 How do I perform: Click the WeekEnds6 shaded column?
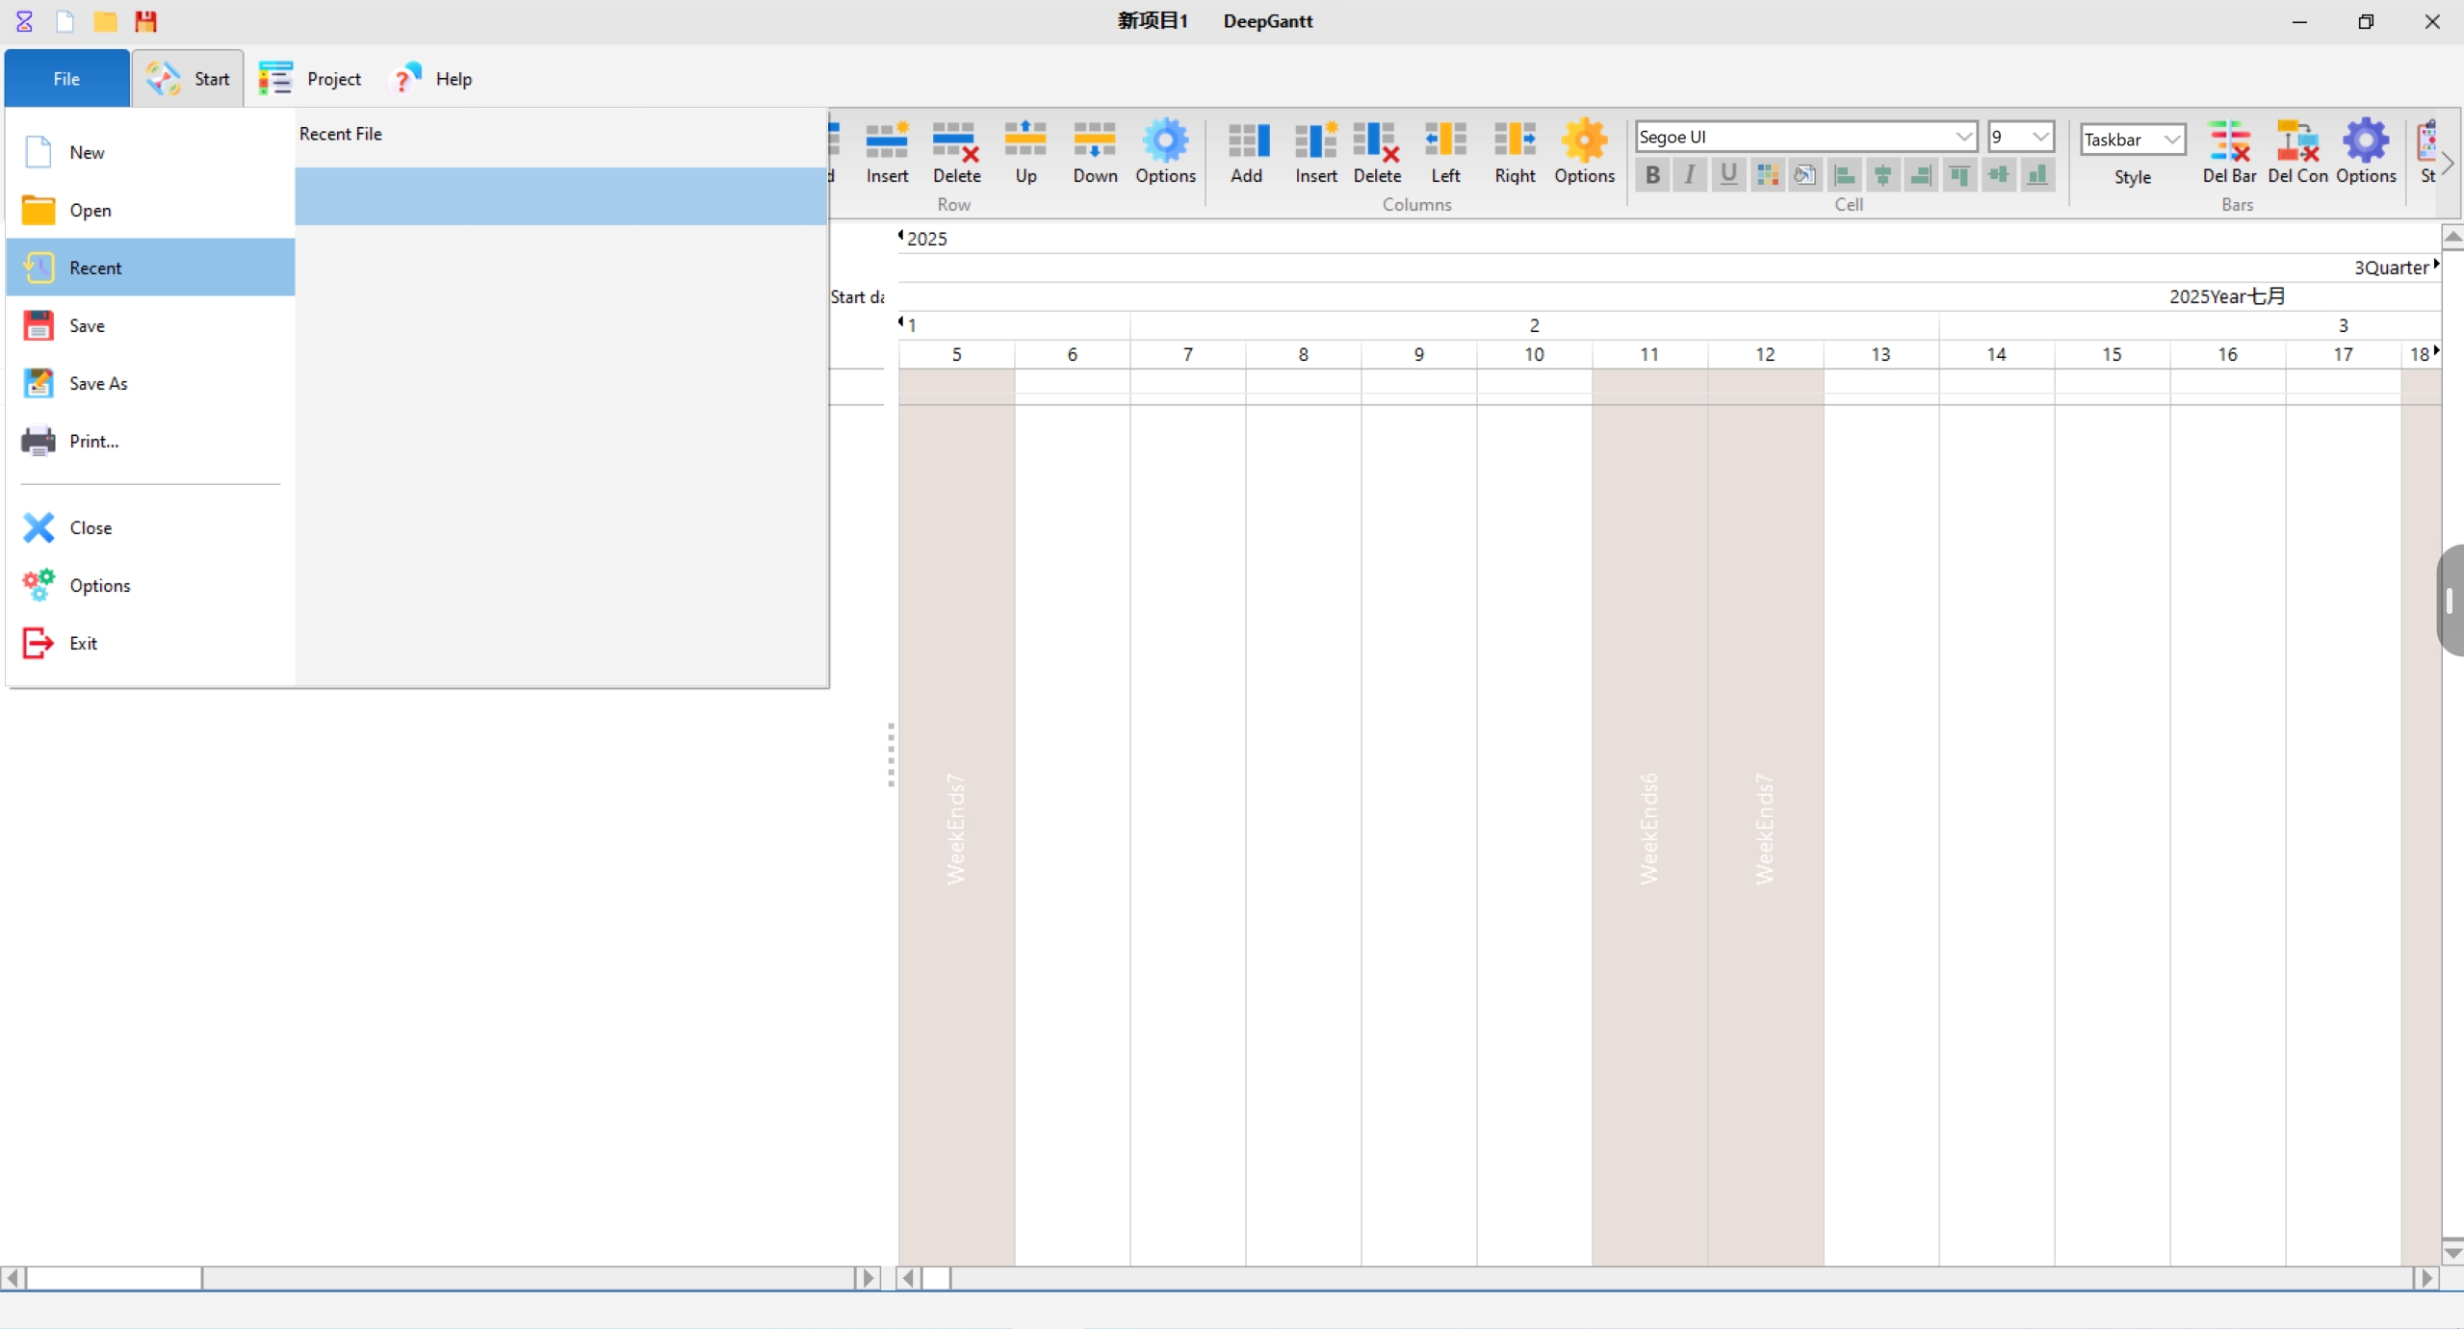coord(1649,817)
